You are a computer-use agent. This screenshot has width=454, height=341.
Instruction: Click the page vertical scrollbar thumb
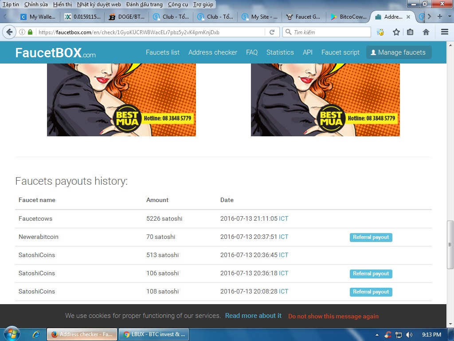450,245
